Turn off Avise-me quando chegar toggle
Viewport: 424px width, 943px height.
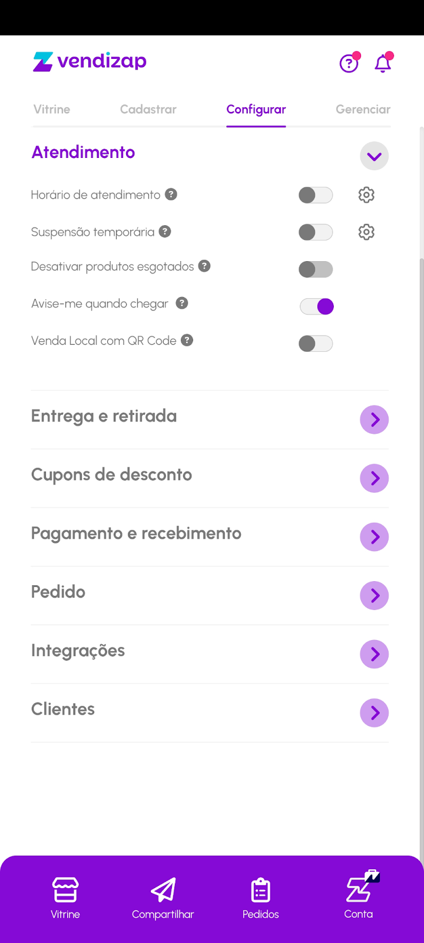[317, 306]
